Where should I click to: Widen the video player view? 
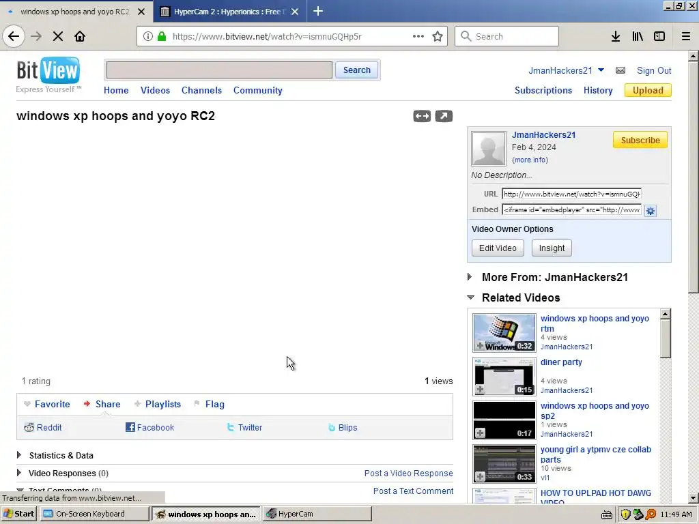coord(422,116)
